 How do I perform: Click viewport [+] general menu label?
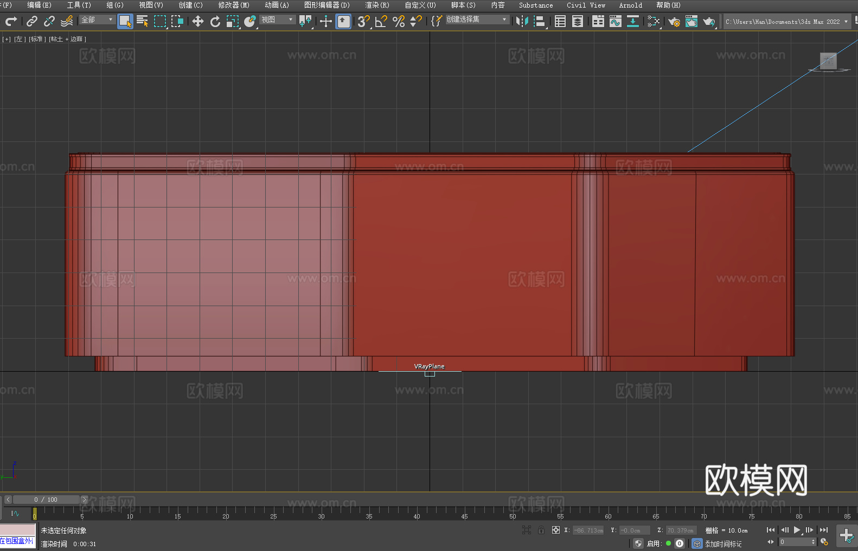(x=7, y=39)
